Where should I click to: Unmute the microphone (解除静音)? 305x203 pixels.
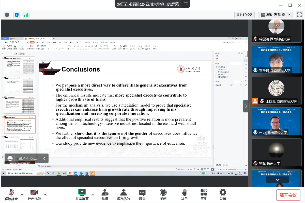(x=11, y=195)
